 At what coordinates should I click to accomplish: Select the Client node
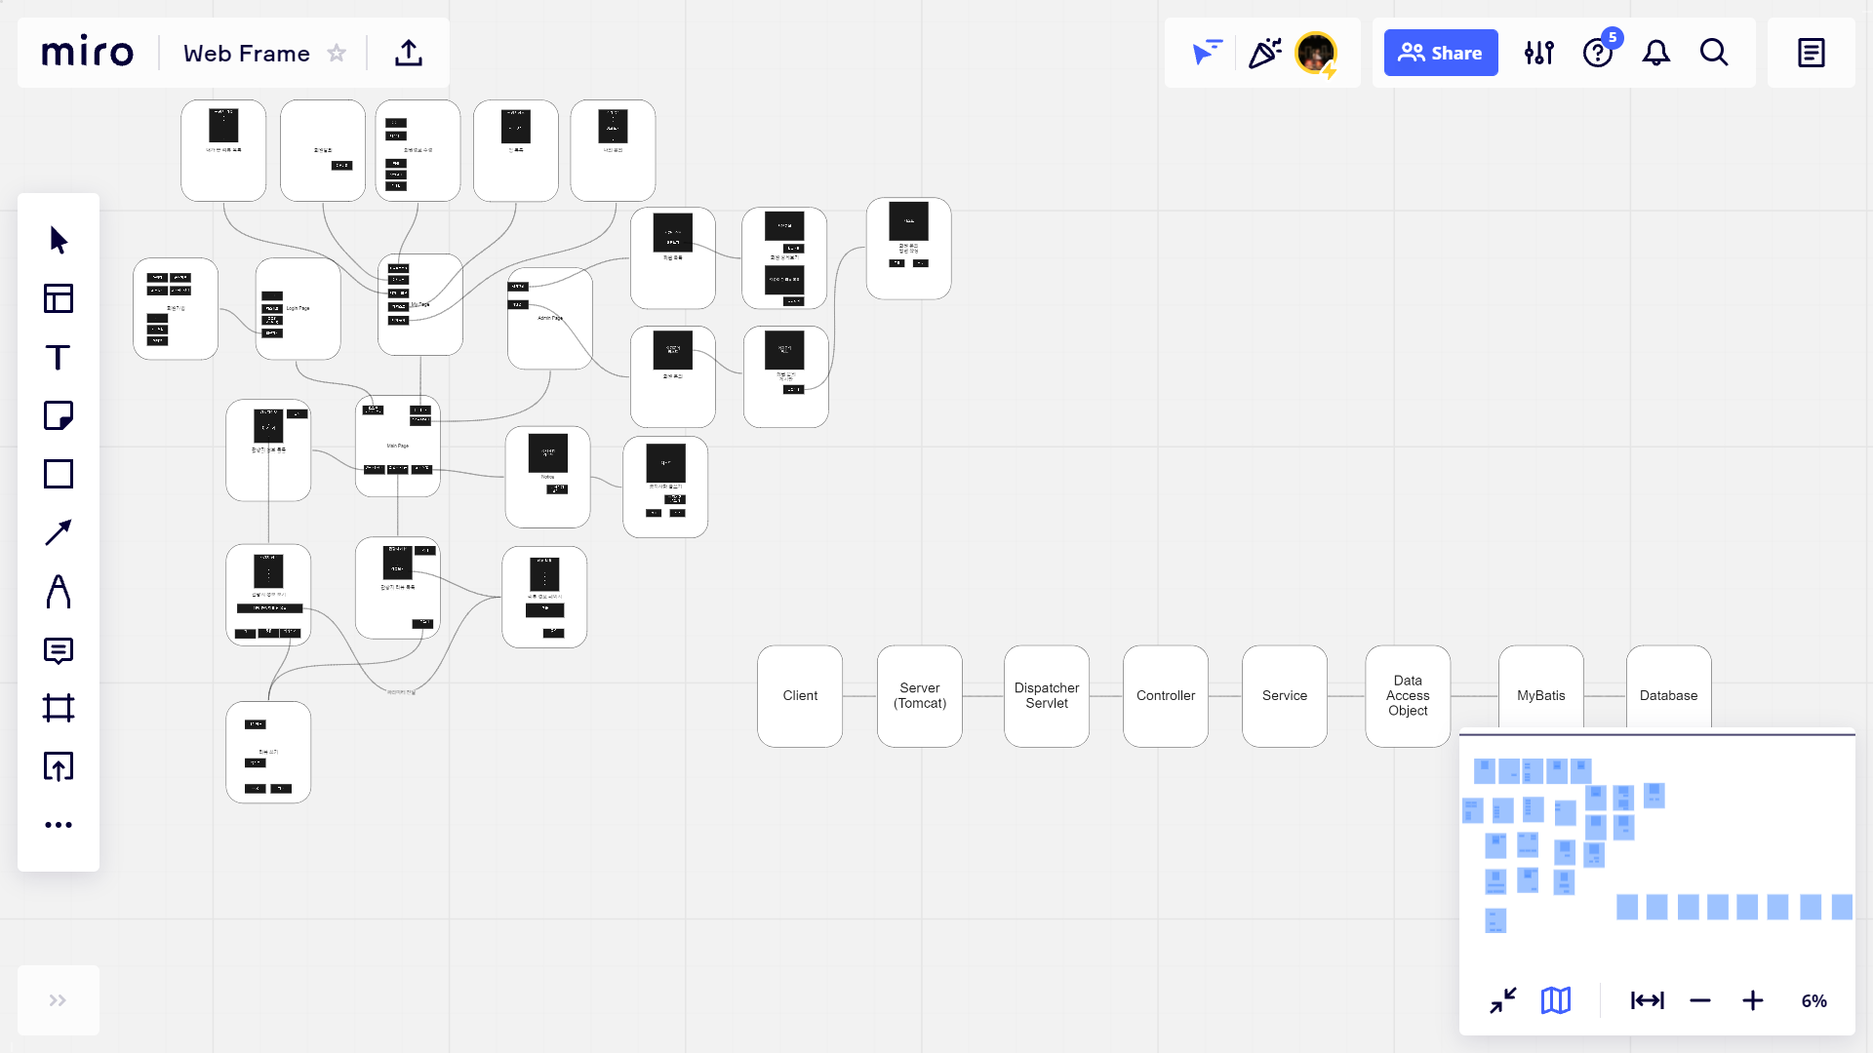[x=800, y=696]
